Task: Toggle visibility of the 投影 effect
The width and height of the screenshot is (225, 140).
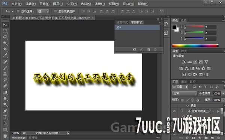Action: click(187, 106)
